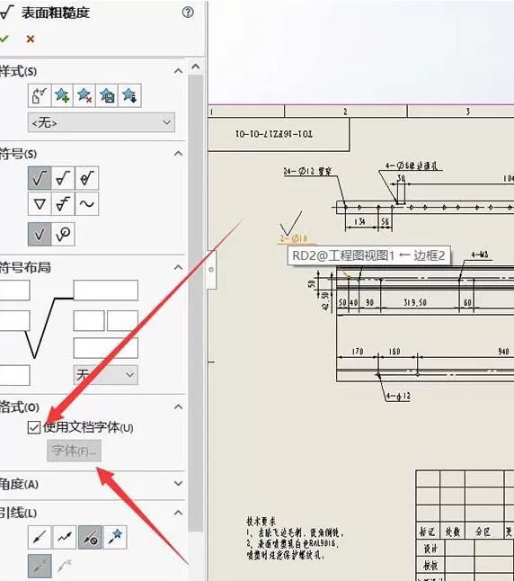Click the 319.50 dimension

(415, 303)
